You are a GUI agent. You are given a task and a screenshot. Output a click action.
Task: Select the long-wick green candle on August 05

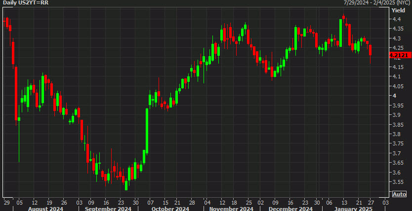pos(19,119)
